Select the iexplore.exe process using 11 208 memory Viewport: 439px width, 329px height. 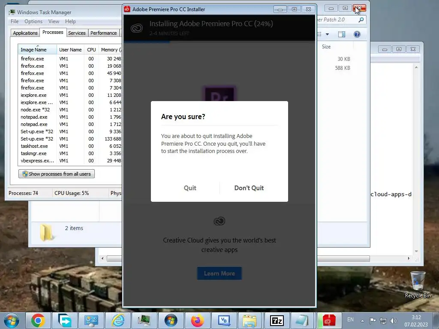point(70,95)
